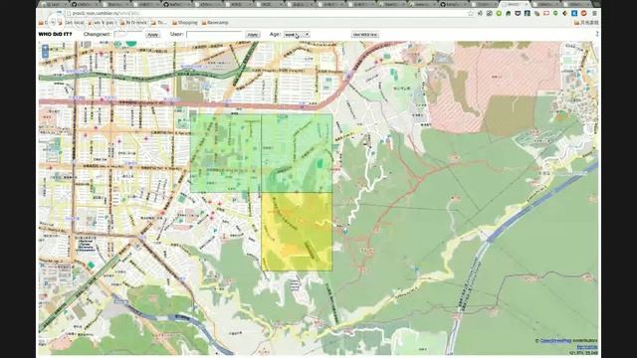637x358 pixels.
Task: Click the first Apply button beside Changeset
Action: [x=152, y=35]
